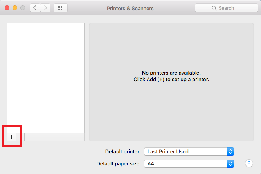Screen dimensions: 261x174
Task: Close the window with the red button
Action: (x=7, y=8)
